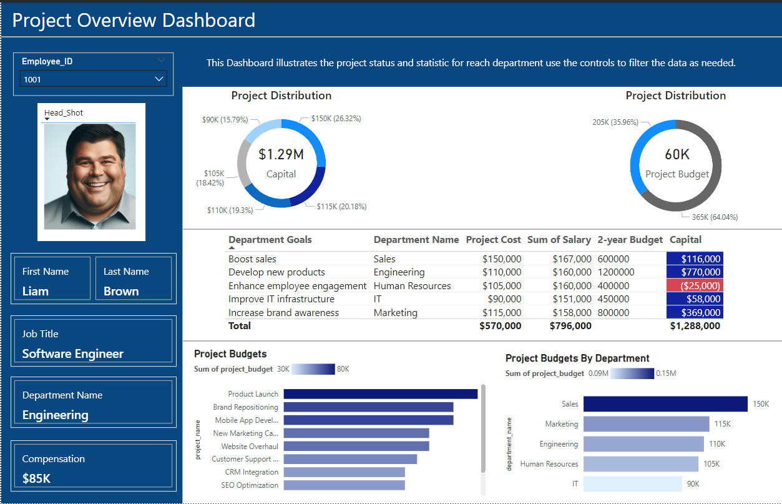Viewport: 782px width, 504px height.
Task: Click the 'Increase brand awareness' goal cell
Action: point(284,313)
